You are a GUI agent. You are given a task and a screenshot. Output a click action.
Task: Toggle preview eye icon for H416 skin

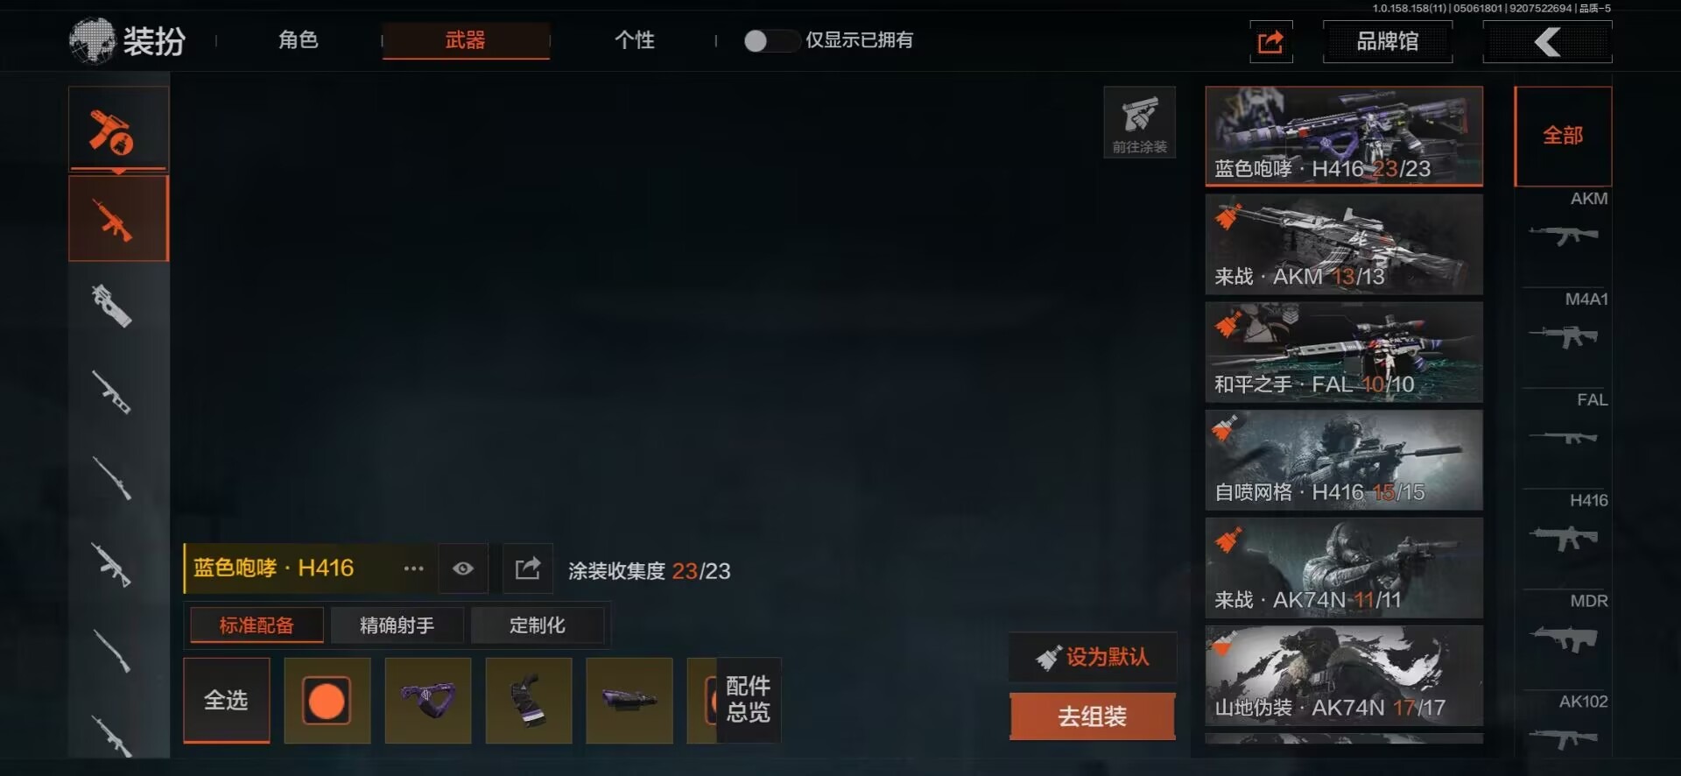coord(463,568)
